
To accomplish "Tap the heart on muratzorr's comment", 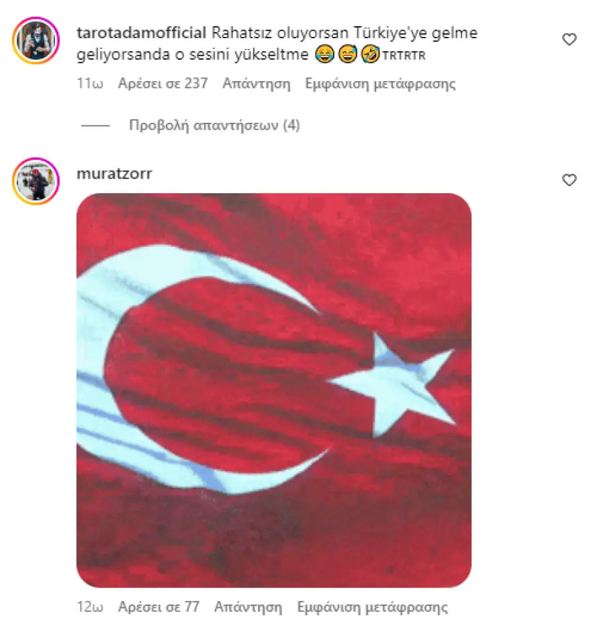I will point(570,180).
